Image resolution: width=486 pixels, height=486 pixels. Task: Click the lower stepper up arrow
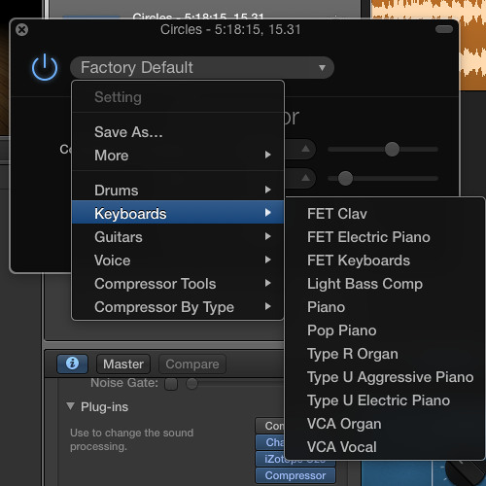(x=305, y=178)
